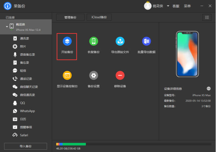Select 导出原始文件 export original files icon
Screen dimensions: 216x152
120,41
